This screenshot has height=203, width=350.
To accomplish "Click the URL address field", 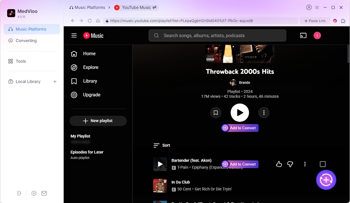I will click(x=200, y=20).
